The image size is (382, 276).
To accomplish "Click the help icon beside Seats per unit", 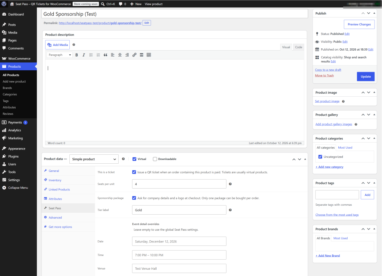I will click(230, 184).
